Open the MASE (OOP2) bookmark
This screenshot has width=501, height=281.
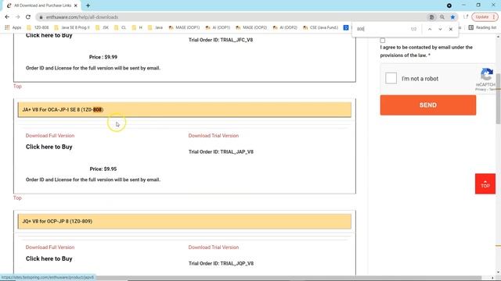pyautogui.click(x=251, y=28)
